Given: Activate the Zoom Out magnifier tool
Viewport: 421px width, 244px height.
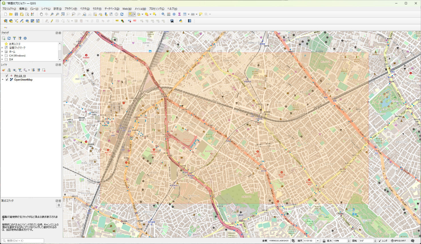Looking at the screenshot, I should [58, 14].
